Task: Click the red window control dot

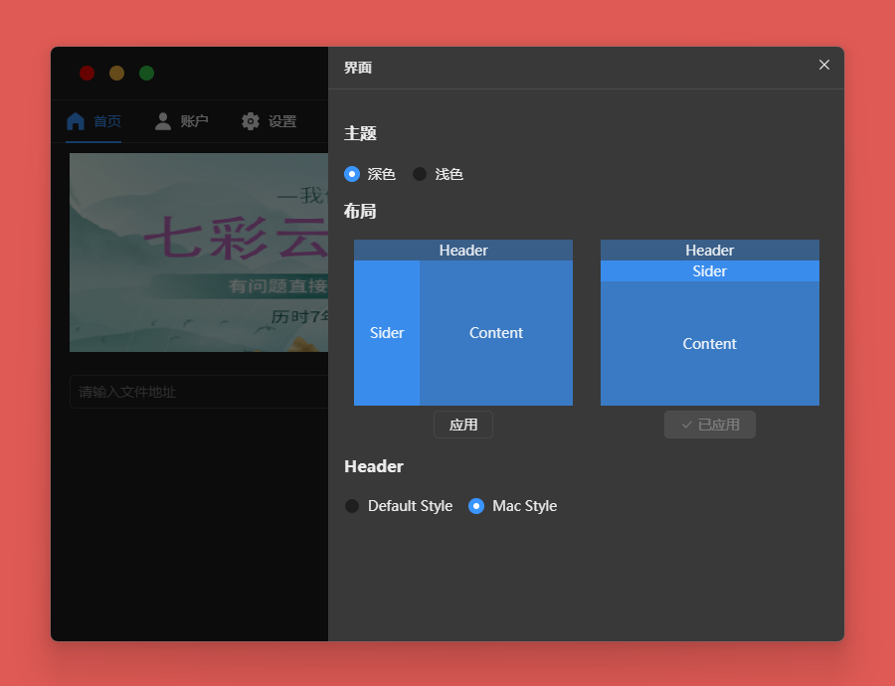Action: tap(88, 74)
